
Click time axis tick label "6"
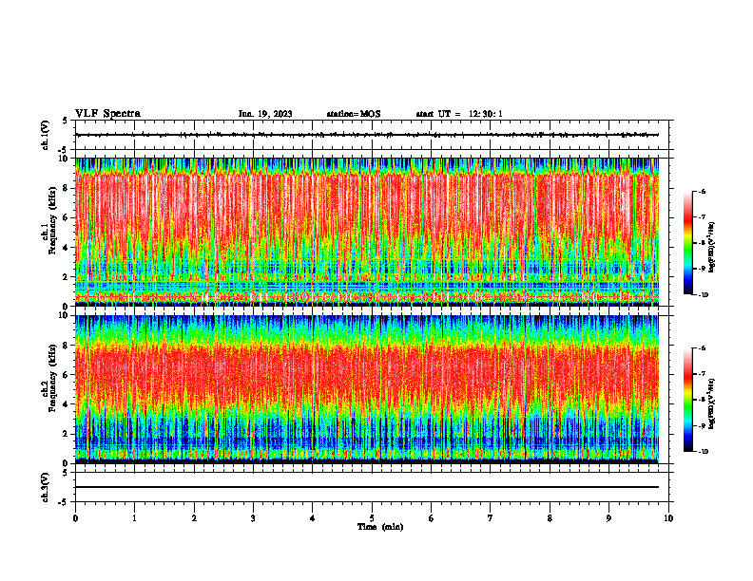point(432,518)
